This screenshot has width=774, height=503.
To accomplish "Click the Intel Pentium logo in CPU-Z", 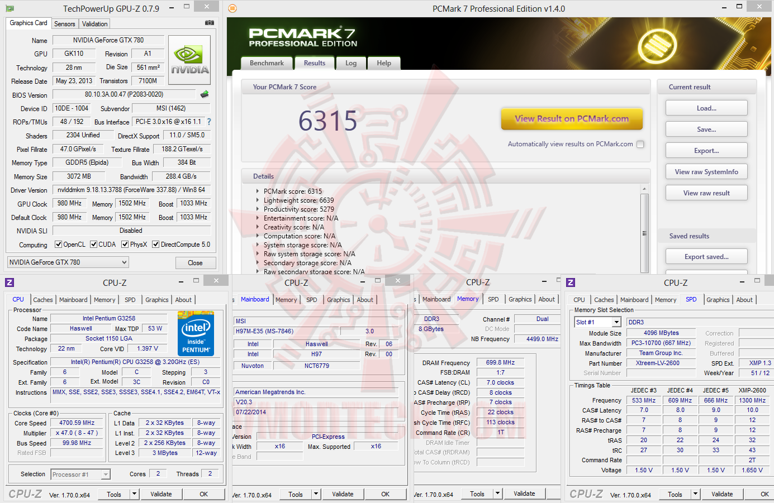I will pos(196,334).
